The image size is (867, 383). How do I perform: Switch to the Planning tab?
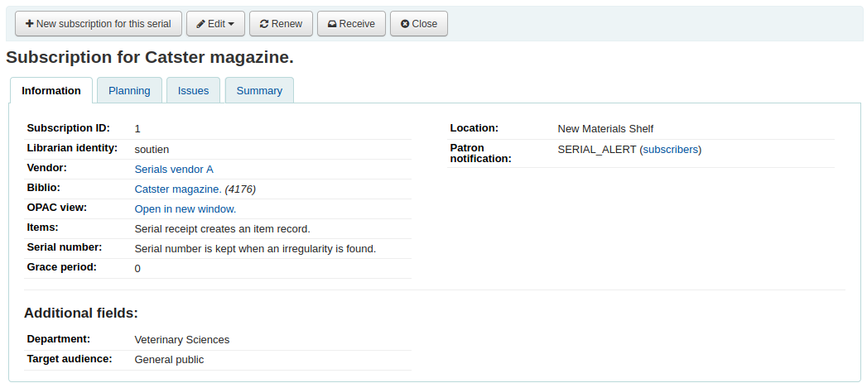click(129, 91)
